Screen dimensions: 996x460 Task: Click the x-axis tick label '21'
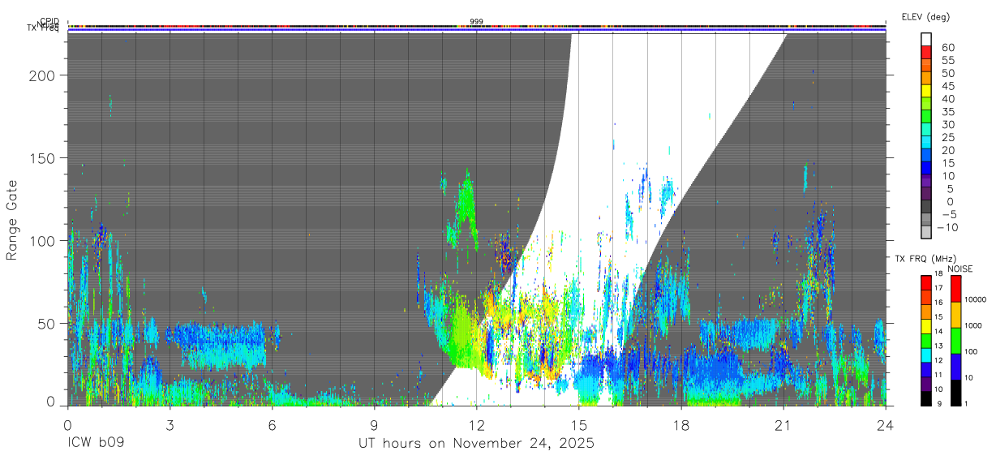pos(783,424)
